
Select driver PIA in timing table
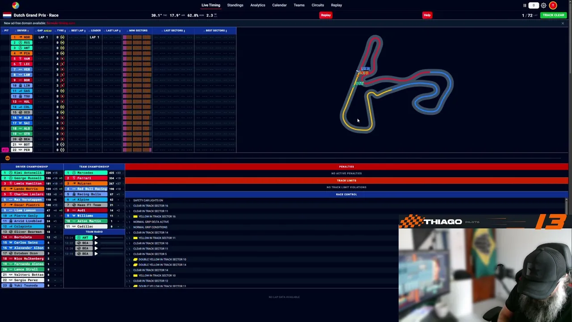click(x=21, y=53)
